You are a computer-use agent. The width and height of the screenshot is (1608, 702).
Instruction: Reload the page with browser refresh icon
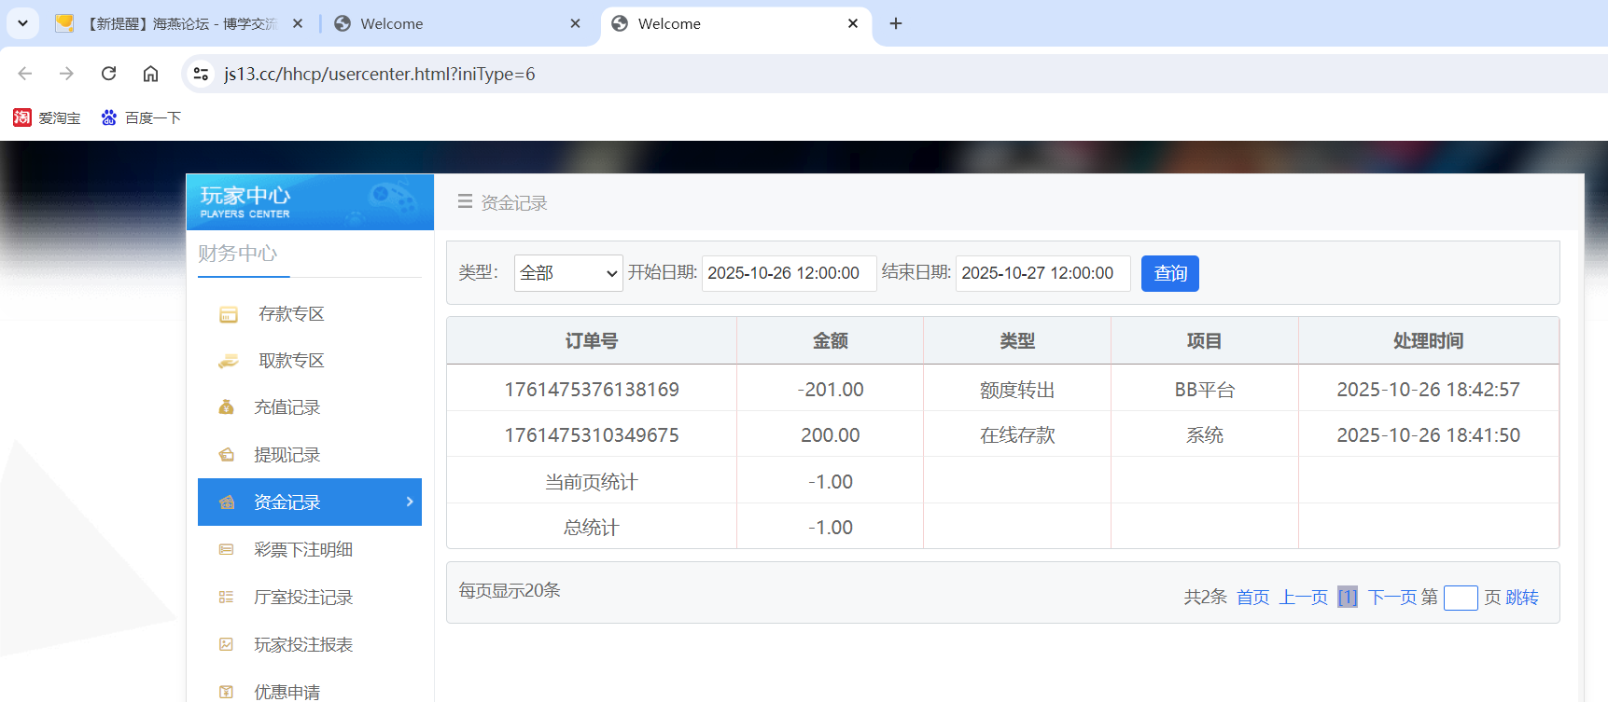click(108, 74)
